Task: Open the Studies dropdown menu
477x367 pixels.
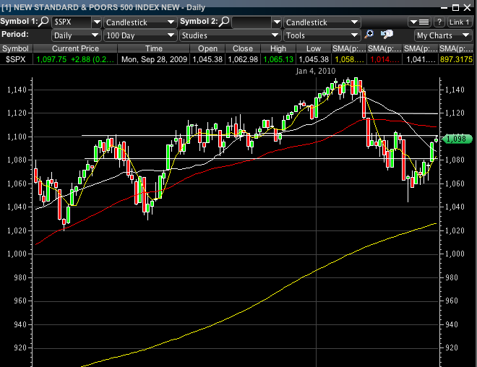Action: 230,35
